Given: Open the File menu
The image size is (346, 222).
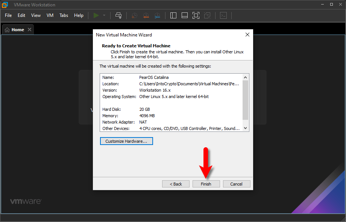Looking at the screenshot, I should pyautogui.click(x=8, y=15).
